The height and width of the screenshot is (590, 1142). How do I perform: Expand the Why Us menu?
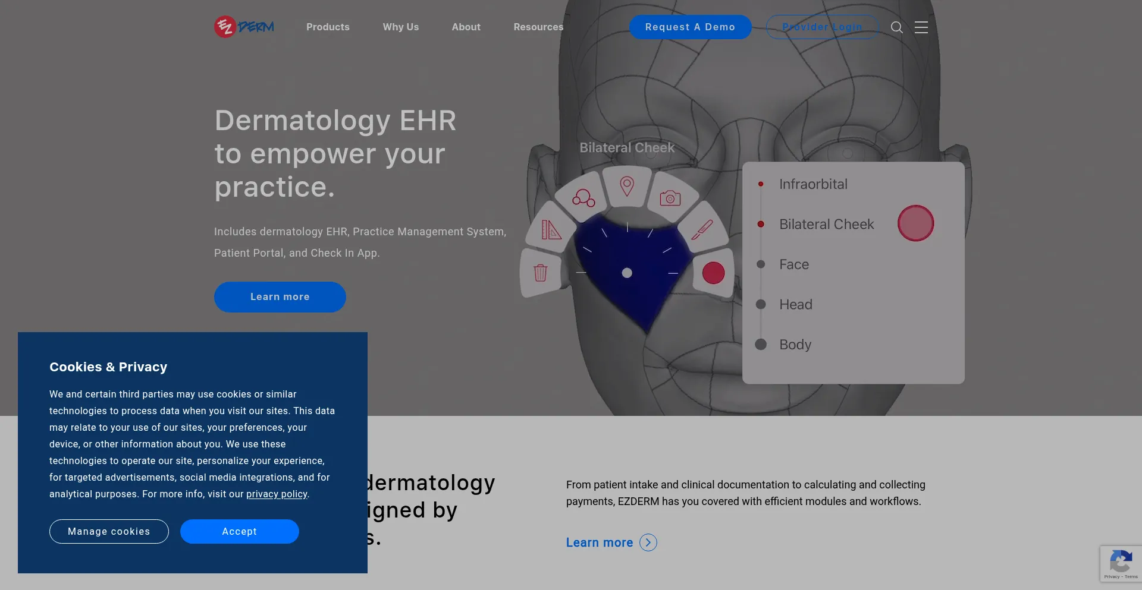400,27
